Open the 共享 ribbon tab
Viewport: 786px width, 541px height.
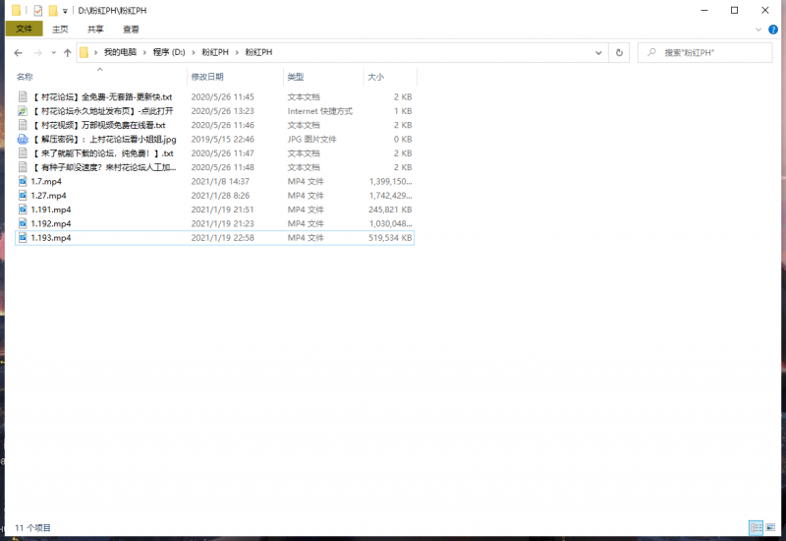click(x=95, y=30)
